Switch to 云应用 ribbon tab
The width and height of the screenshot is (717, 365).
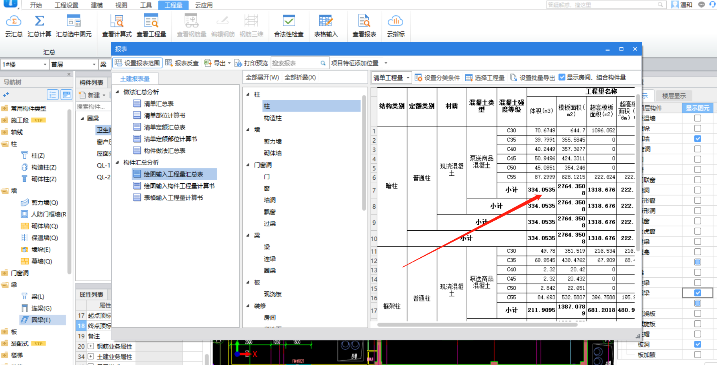tap(204, 5)
